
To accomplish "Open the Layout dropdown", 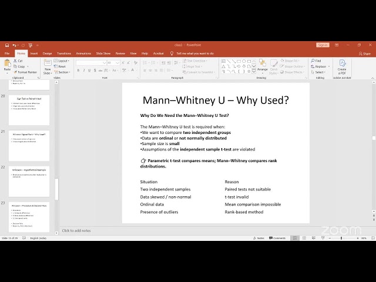I will (62, 61).
